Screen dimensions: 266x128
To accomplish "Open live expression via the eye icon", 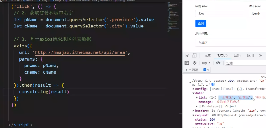I will coord(218,63).
